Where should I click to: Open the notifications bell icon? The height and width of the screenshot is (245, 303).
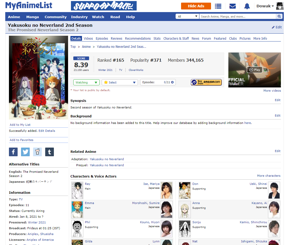(x=247, y=6)
